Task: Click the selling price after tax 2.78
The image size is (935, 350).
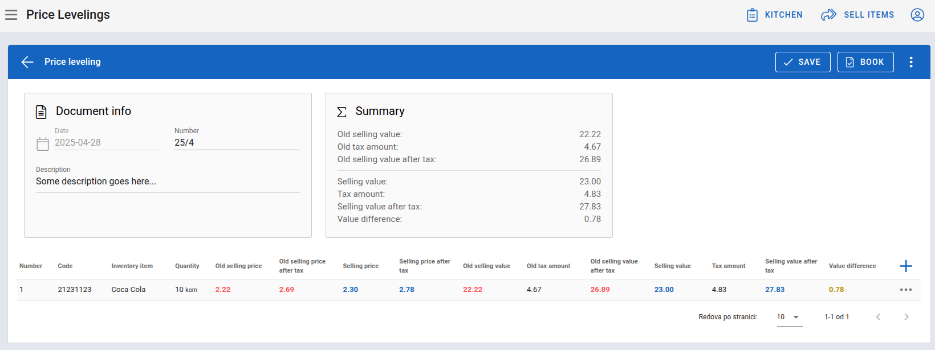Action: click(406, 290)
